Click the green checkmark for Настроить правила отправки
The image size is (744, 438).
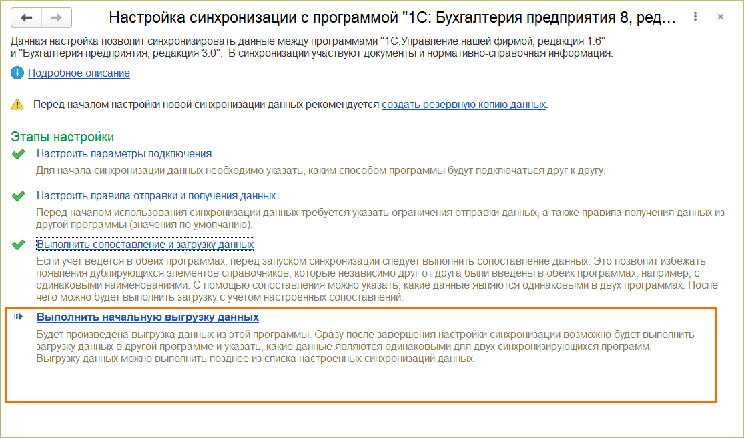(x=19, y=196)
